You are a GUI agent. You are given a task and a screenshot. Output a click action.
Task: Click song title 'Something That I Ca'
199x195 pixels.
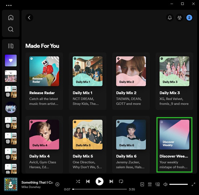(37, 182)
